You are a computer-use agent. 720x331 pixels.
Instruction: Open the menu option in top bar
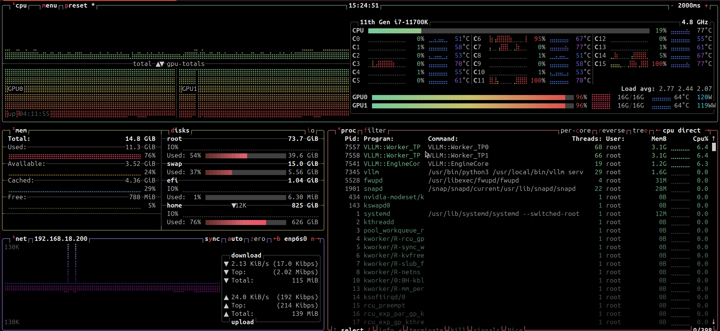pyautogui.click(x=50, y=6)
